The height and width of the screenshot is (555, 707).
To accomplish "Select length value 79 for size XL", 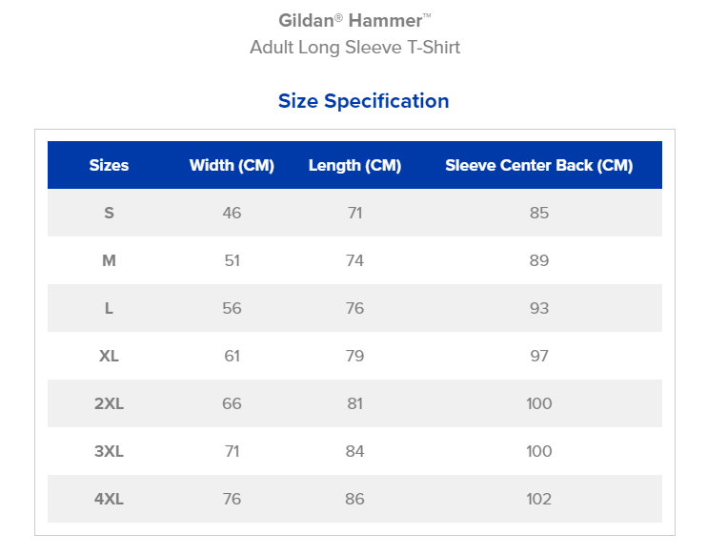I will pos(354,356).
